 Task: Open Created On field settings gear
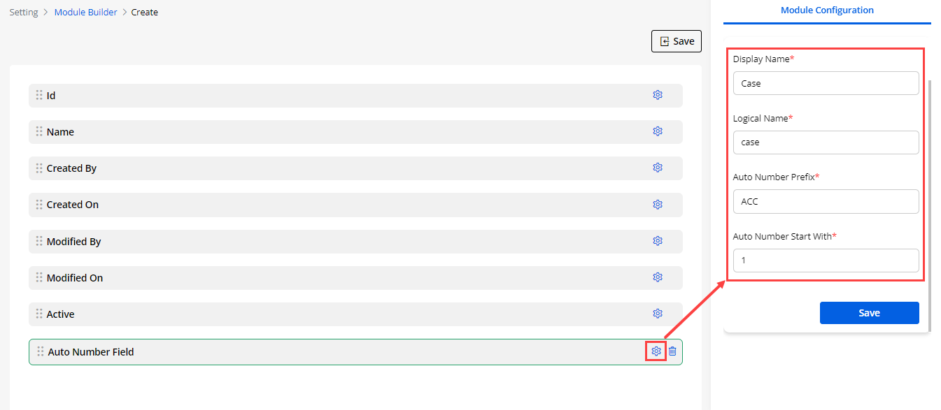click(658, 205)
